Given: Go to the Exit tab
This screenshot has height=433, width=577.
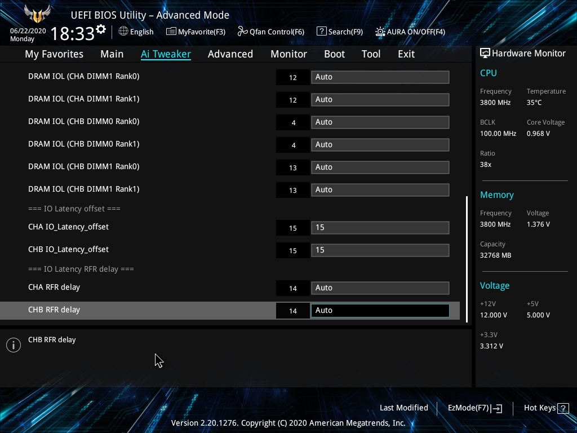Looking at the screenshot, I should pyautogui.click(x=406, y=54).
